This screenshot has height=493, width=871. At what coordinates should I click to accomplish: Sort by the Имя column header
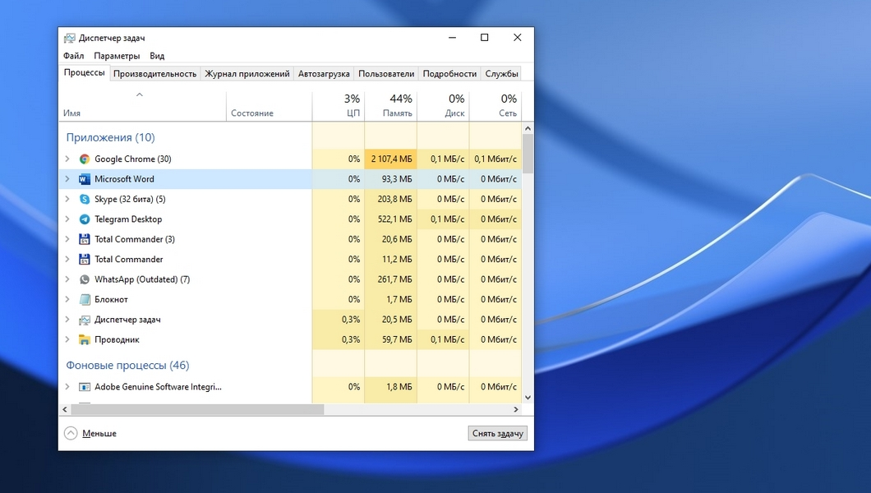coord(143,105)
